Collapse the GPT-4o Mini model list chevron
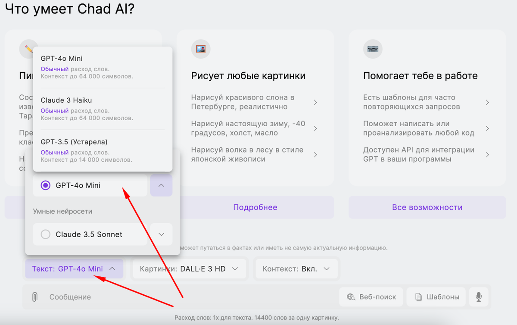The height and width of the screenshot is (325, 517). [161, 185]
